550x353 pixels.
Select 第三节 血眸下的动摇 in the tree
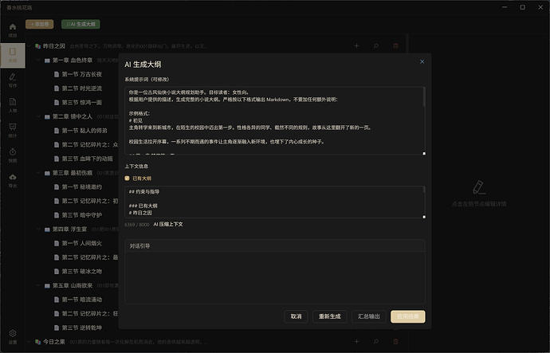[x=88, y=159]
